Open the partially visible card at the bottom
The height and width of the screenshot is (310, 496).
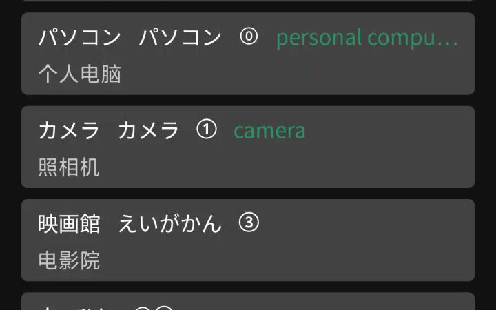pyautogui.click(x=248, y=302)
